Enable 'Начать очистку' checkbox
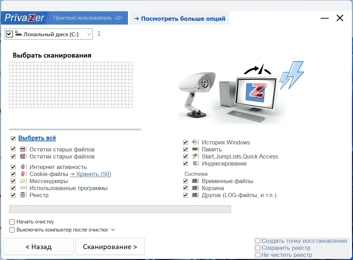Screen dimensions: 353x260 pos(12,222)
